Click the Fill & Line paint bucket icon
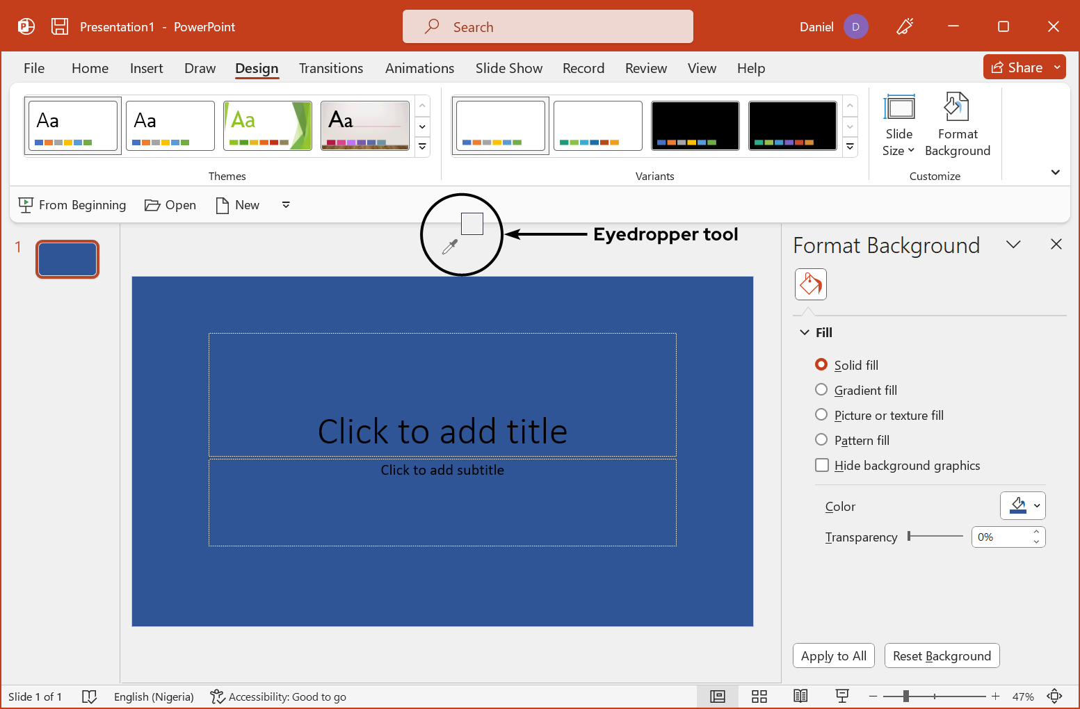The width and height of the screenshot is (1080, 709). coord(810,284)
